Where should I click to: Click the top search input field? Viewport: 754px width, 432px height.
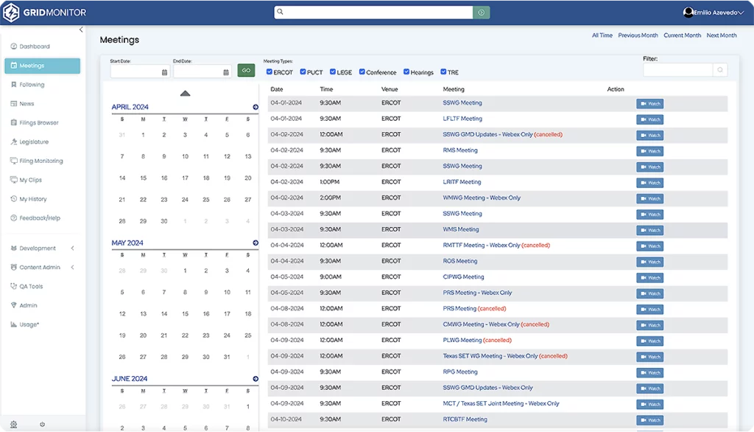pyautogui.click(x=373, y=13)
